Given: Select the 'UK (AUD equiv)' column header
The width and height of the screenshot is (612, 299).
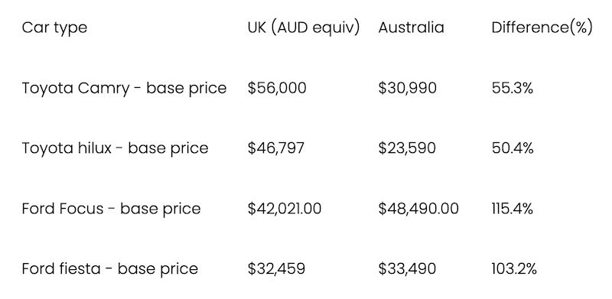Looking at the screenshot, I should 303,28.
